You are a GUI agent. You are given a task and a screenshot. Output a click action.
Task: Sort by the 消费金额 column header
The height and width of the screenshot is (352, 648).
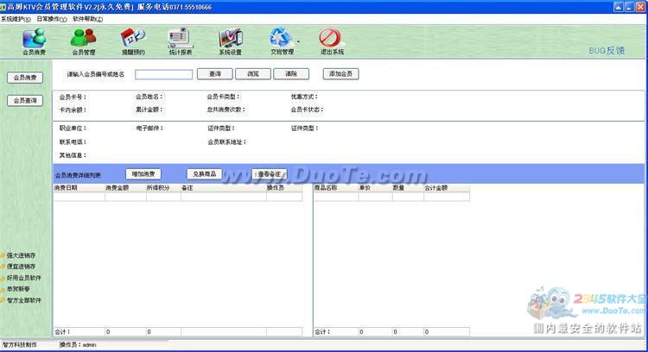click(125, 188)
